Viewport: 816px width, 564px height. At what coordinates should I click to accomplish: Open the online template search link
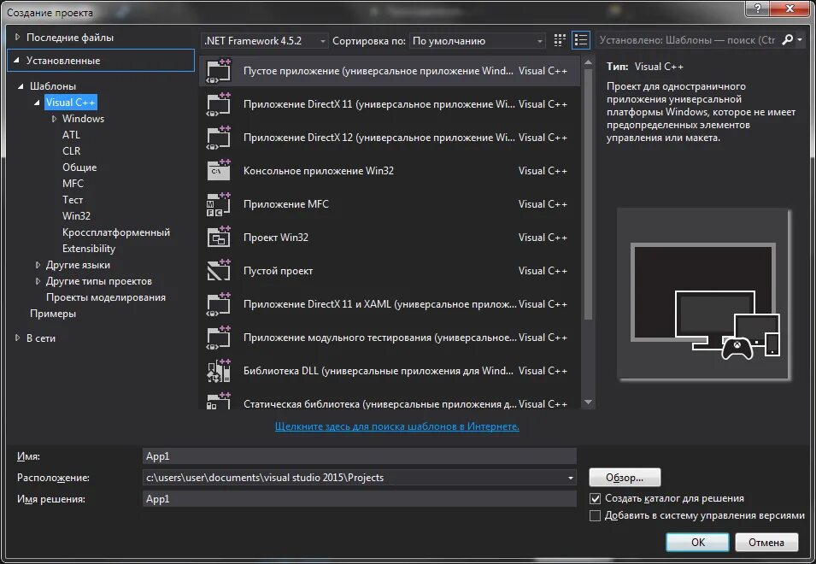coord(397,426)
